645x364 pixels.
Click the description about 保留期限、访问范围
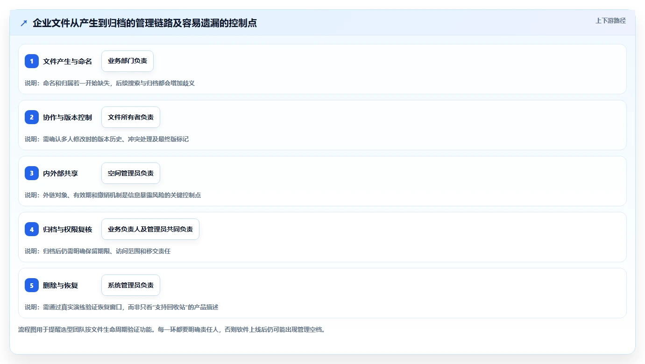pos(98,251)
